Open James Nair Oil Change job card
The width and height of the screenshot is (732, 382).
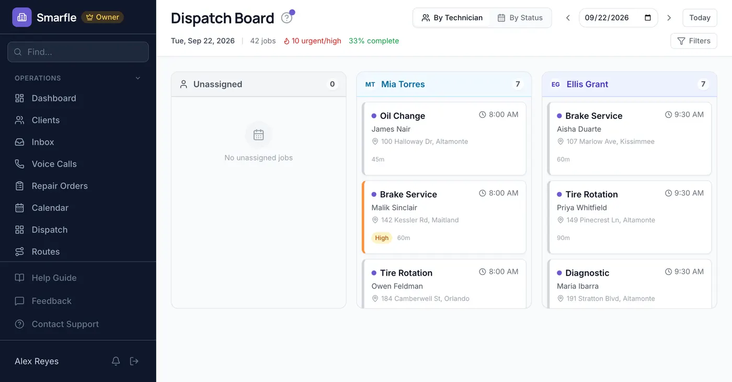click(444, 138)
